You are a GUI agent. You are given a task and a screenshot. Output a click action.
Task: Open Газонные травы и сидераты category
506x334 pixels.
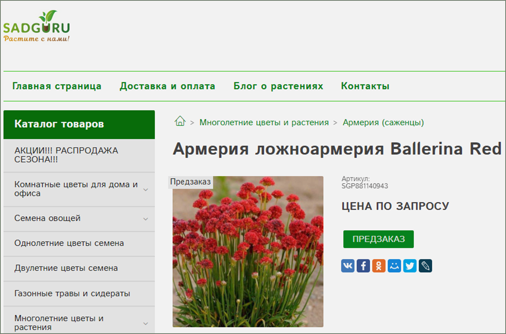pyautogui.click(x=79, y=294)
